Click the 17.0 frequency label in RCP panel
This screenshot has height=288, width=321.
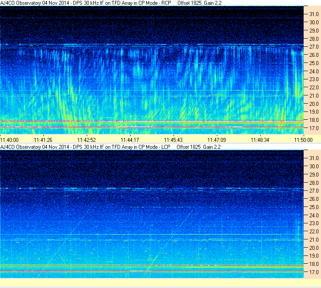[314, 128]
